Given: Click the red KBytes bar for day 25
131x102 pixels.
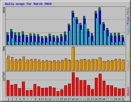Looking at the screenshot, I should (x=100, y=85).
